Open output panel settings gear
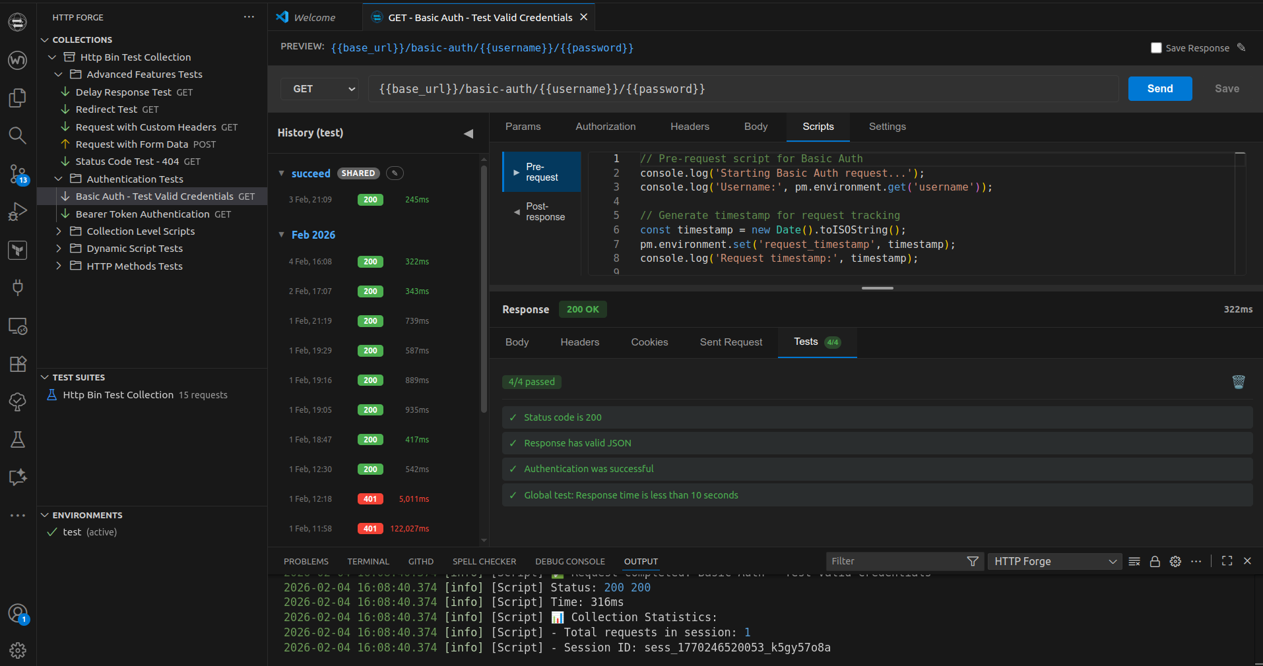The image size is (1263, 666). (1175, 561)
